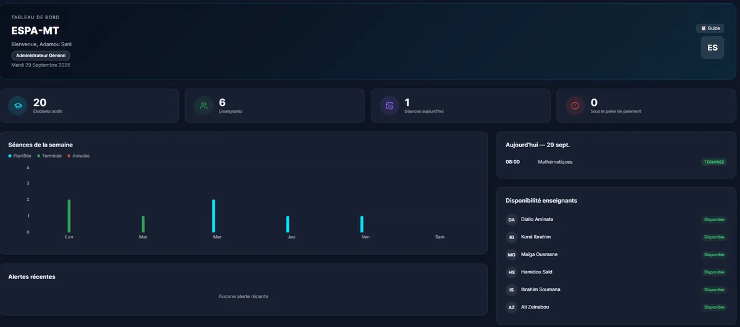Click the ESPA-MT dashboard title
The image size is (740, 327).
click(x=35, y=31)
